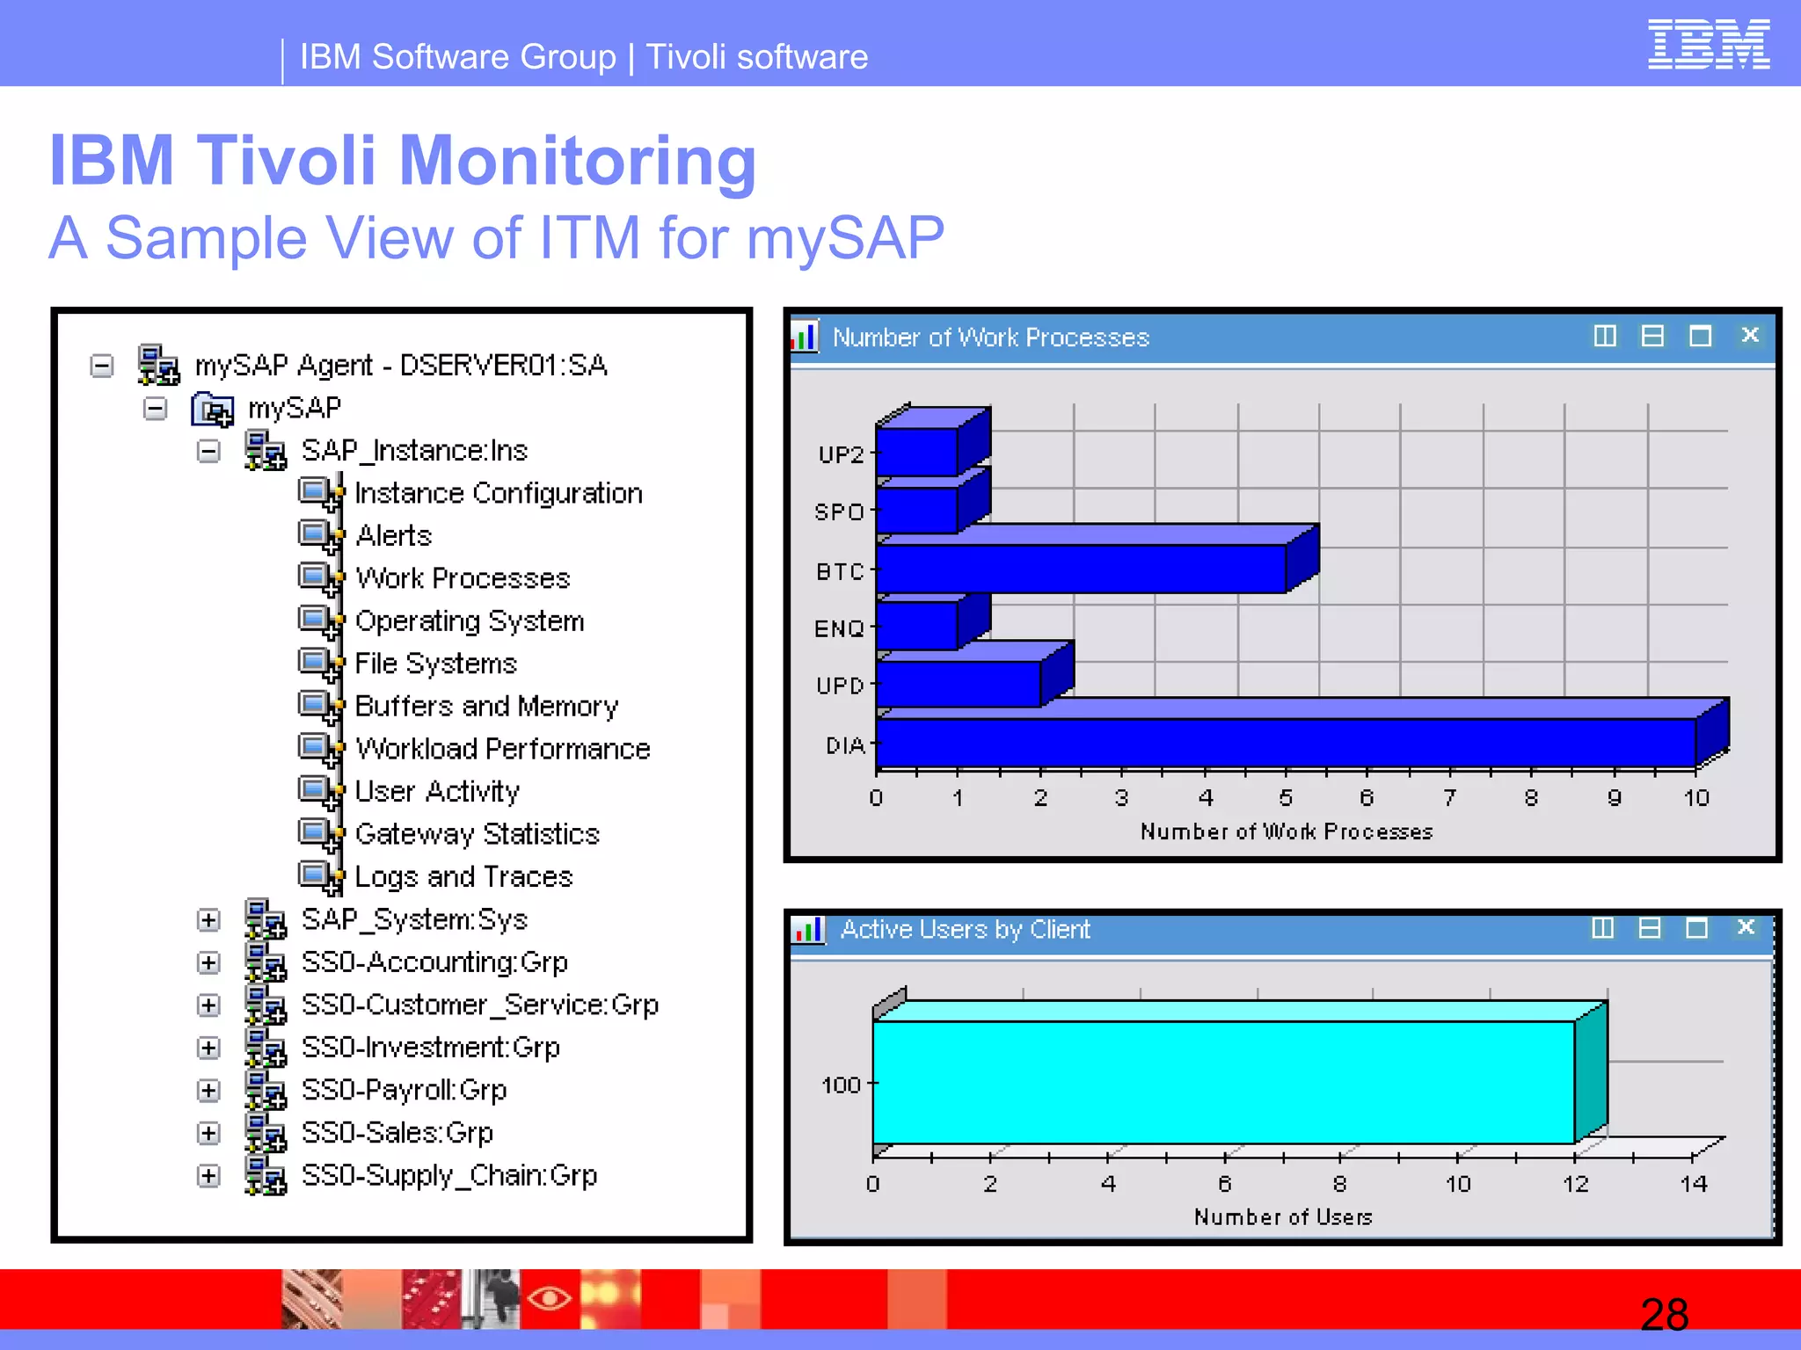The image size is (1801, 1350).
Task: Collapse the mySAP Agent - DSERVER01:SA node
Action: 102,365
